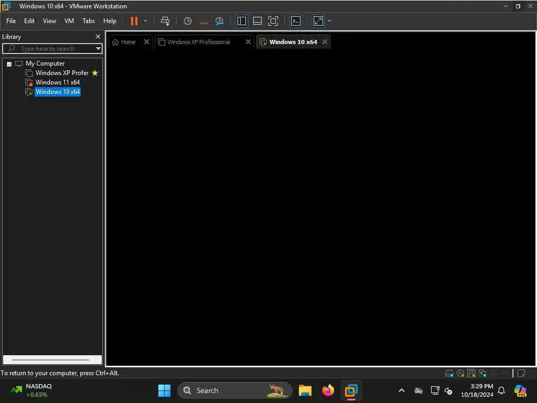Viewport: 537px width, 403px height.
Task: Click the CD/DVD drive status icon
Action: (460, 373)
